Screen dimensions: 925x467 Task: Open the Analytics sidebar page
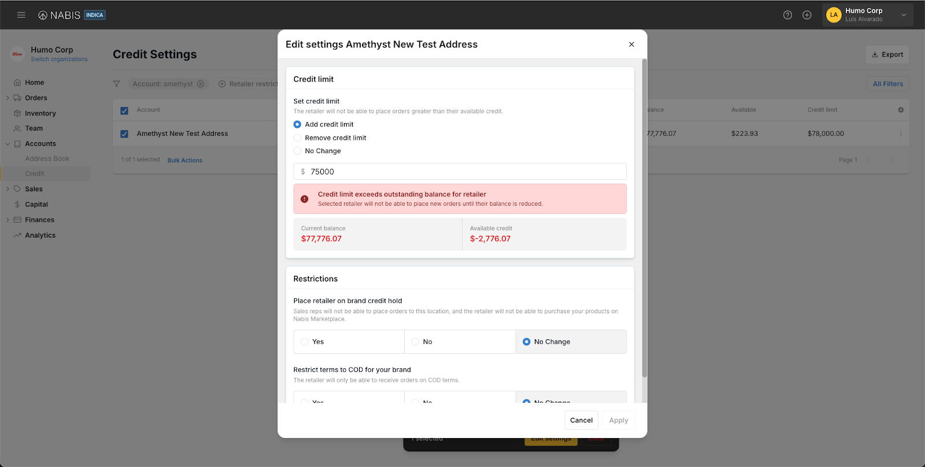pos(40,235)
